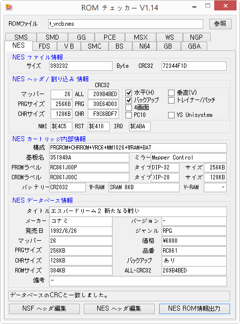Click the ROMファイル path field t_vrcb.nes
Screen dimensions: 240x324
(125, 24)
